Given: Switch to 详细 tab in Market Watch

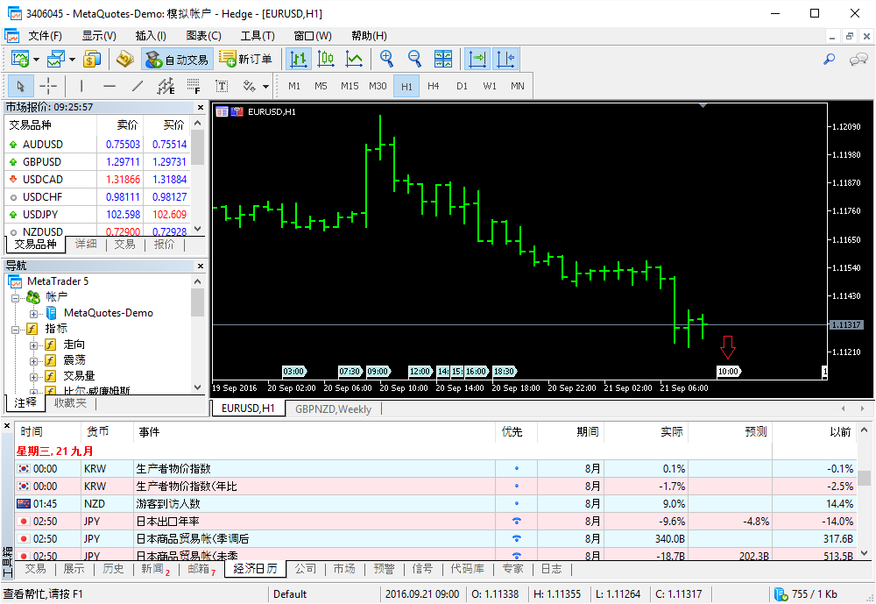Looking at the screenshot, I should 86,245.
